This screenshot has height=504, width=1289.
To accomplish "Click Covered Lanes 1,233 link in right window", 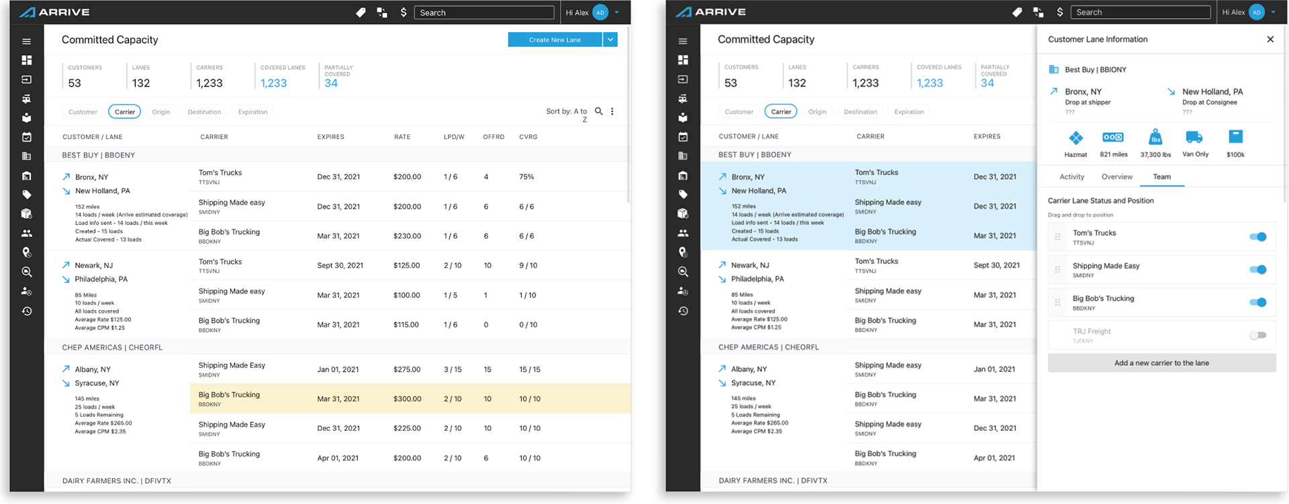I will point(930,83).
